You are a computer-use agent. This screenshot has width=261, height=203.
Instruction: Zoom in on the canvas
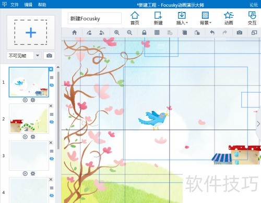coord(116,32)
